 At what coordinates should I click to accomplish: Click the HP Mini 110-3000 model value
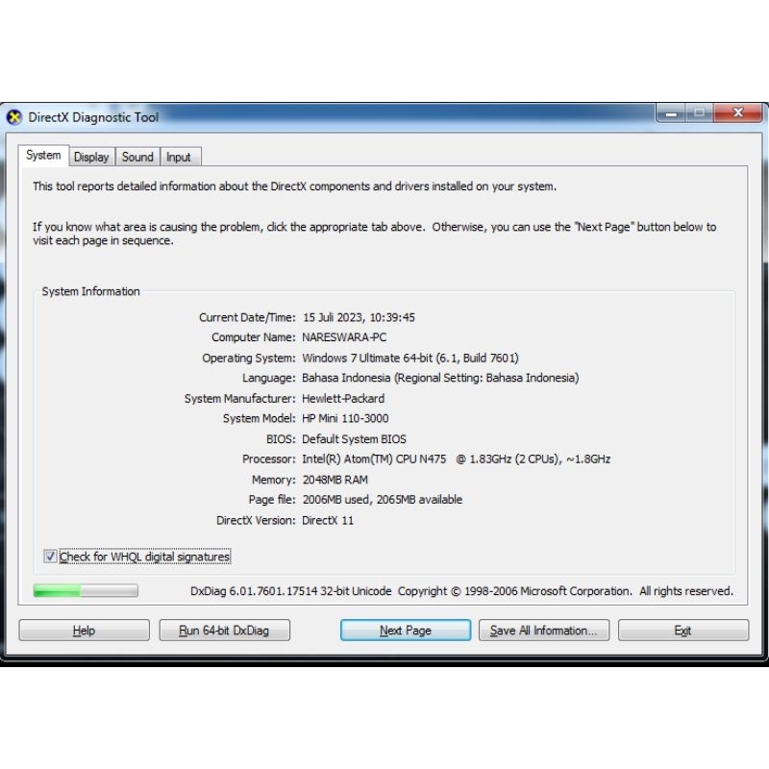pyautogui.click(x=345, y=418)
